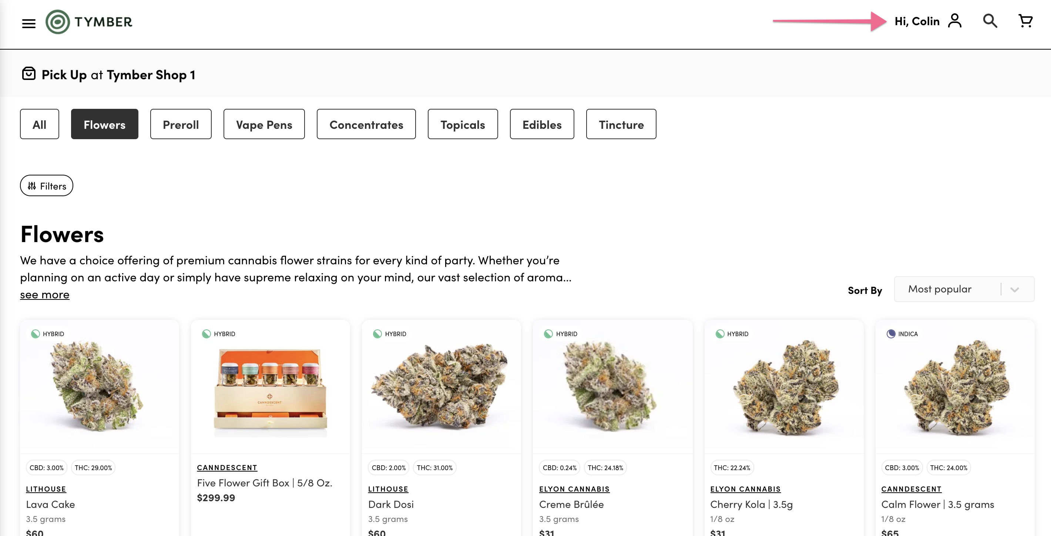Click the Hybrid badge on Lava Cake
This screenshot has width=1051, height=536.
pos(47,334)
